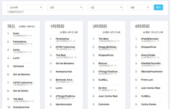Click the 6時間前 column heading
The image size is (170, 109).
(142, 26)
